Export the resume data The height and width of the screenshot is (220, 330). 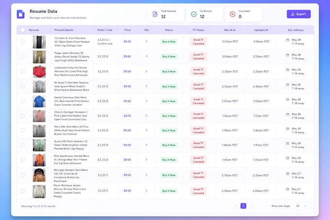[x=298, y=14]
